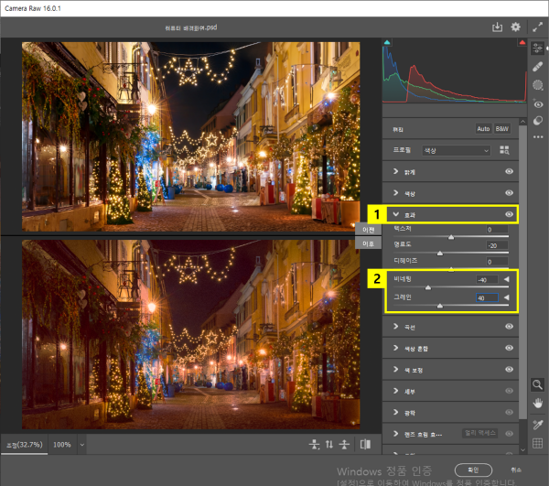This screenshot has height=486, width=549.
Task: Toggle the grid overlay icon
Action: coord(538,445)
